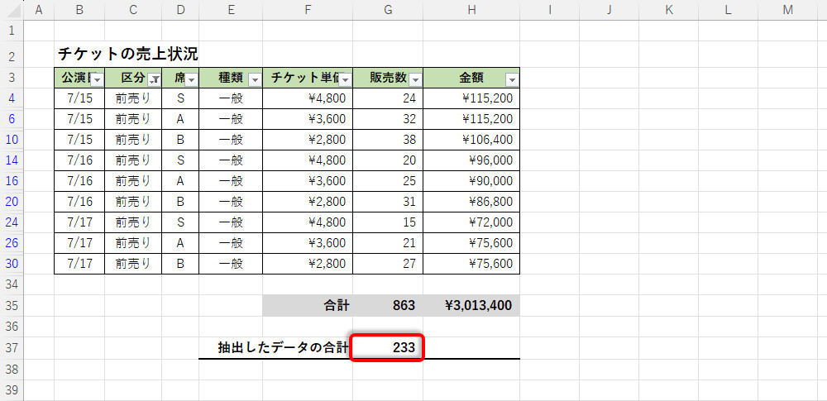
Task: Click amount ¥86,800 cell
Action: click(471, 202)
